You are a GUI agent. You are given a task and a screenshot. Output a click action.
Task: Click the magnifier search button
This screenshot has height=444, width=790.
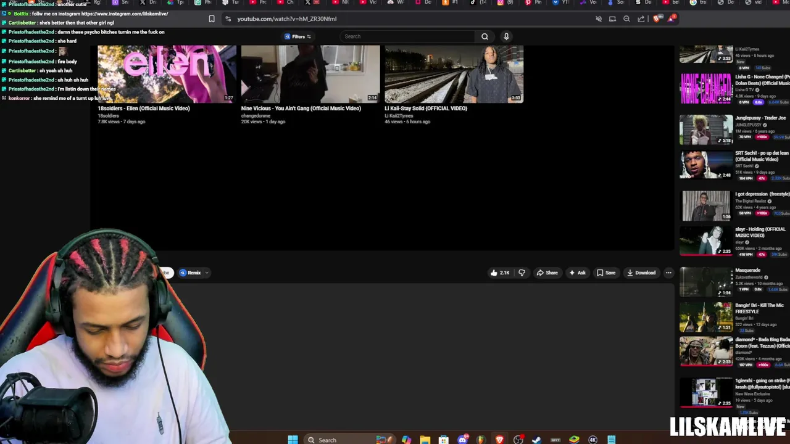pos(485,36)
